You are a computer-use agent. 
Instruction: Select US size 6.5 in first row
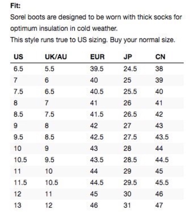click(x=18, y=69)
